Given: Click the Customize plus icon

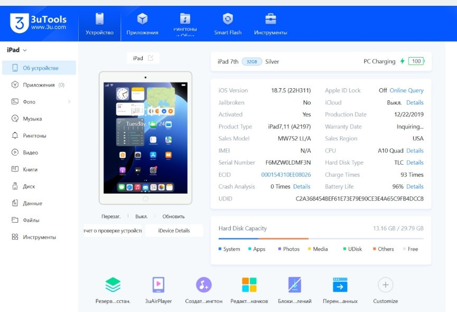Looking at the screenshot, I should pos(385,286).
